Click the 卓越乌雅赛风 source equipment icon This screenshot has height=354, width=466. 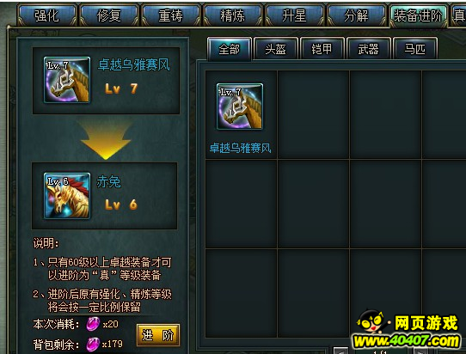point(67,80)
